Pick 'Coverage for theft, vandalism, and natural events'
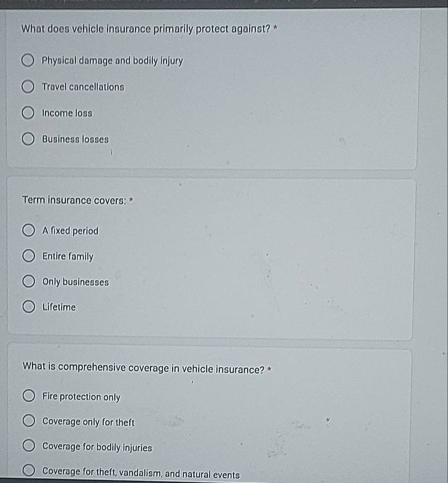Image resolution: width=448 pixels, height=483 pixels. (29, 470)
